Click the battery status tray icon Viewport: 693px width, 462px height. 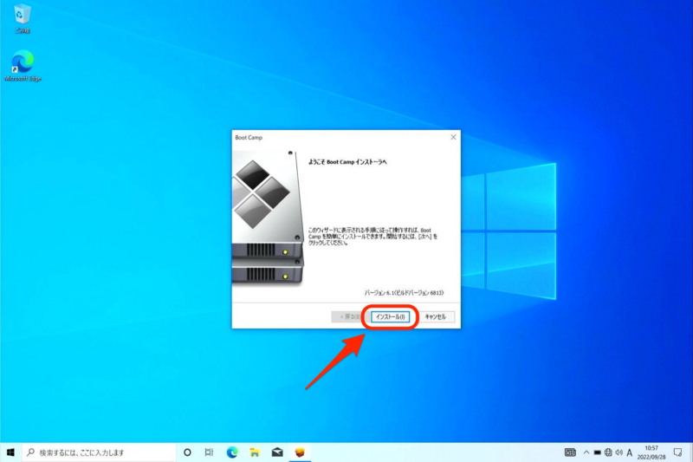pyautogui.click(x=597, y=452)
